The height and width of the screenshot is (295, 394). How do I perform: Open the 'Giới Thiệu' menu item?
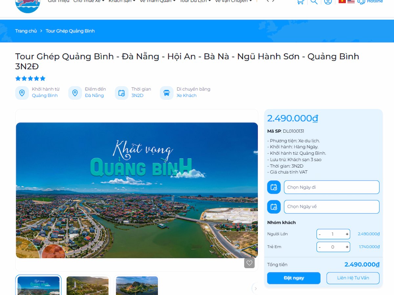point(58,1)
